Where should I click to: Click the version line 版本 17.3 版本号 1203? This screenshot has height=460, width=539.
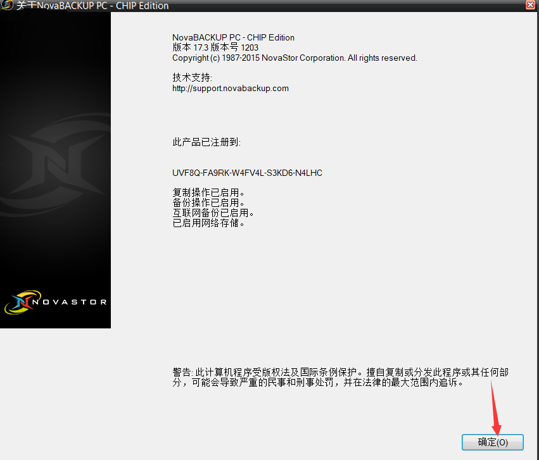(215, 47)
